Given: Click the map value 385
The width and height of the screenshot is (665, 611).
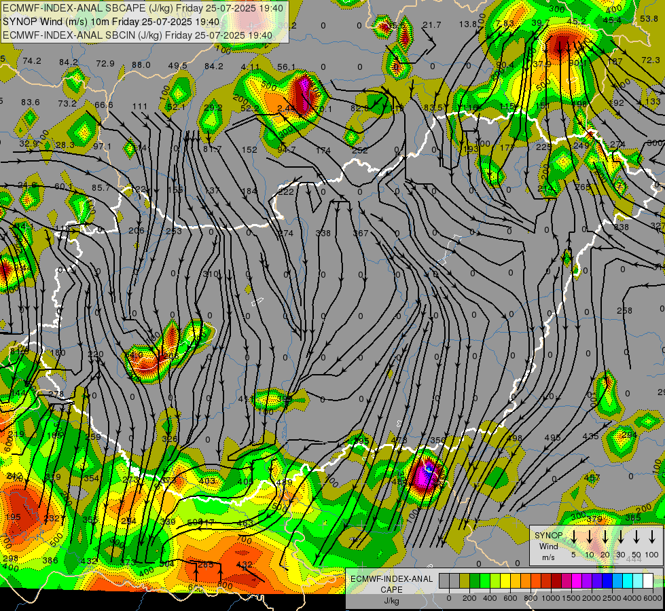Looking at the screenshot, I should click(x=633, y=518).
